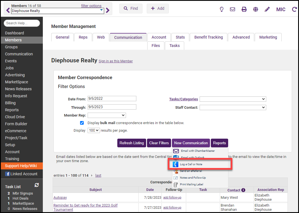
Task: Click the Refresh Listing button
Action: point(132,143)
